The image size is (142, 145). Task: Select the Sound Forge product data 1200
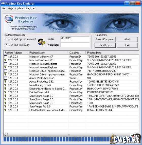pos(90,103)
